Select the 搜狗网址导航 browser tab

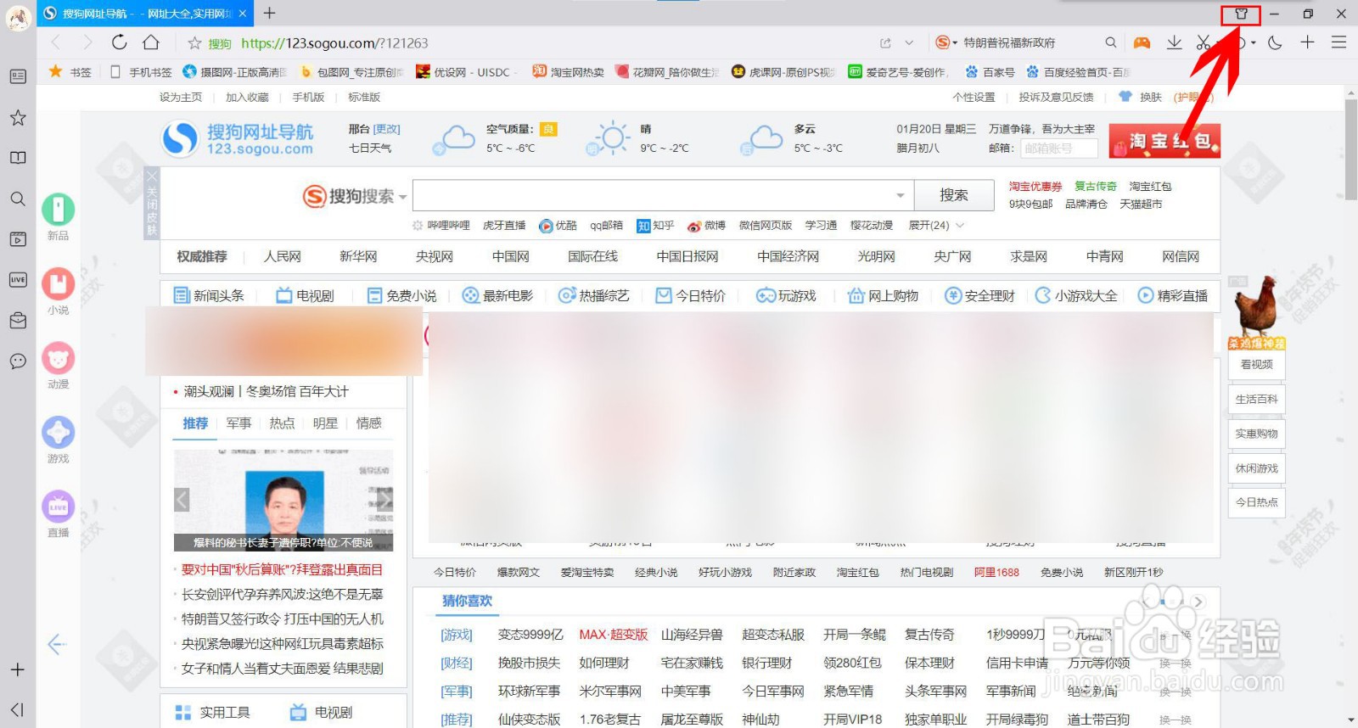click(x=146, y=14)
